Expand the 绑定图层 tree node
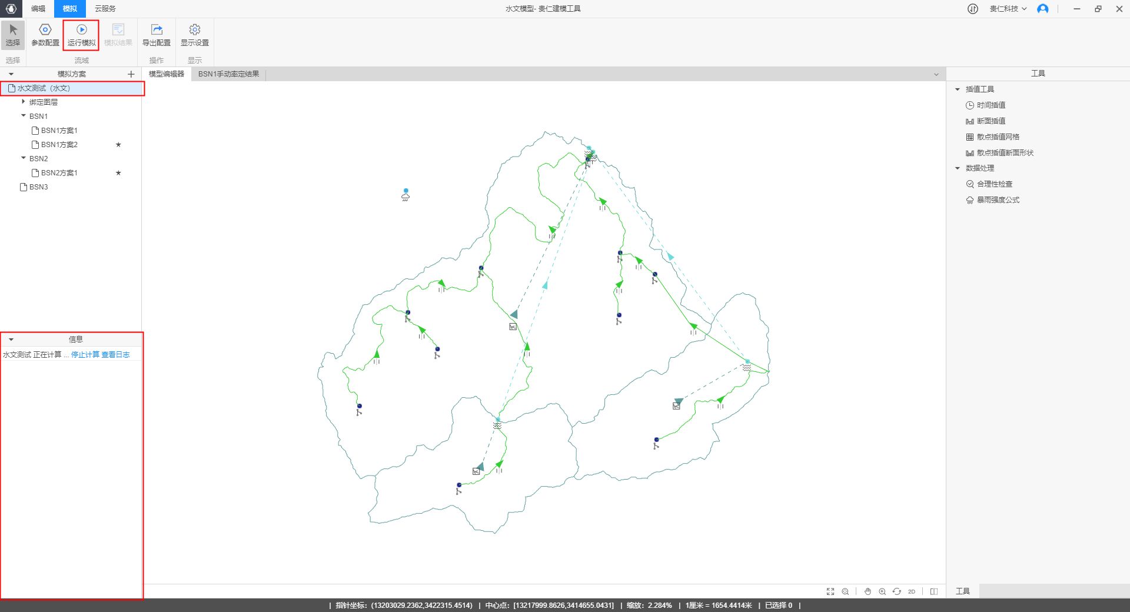The image size is (1130, 612). pos(24,102)
